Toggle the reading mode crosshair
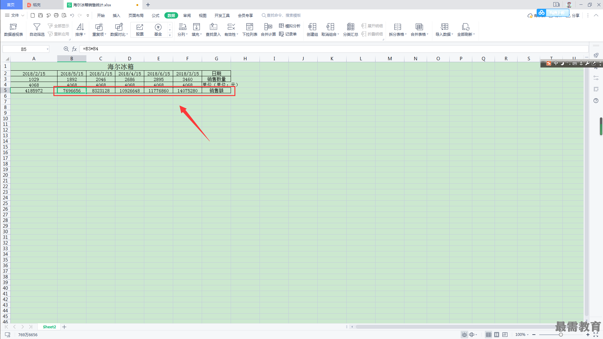The image size is (603, 339). pos(473,335)
